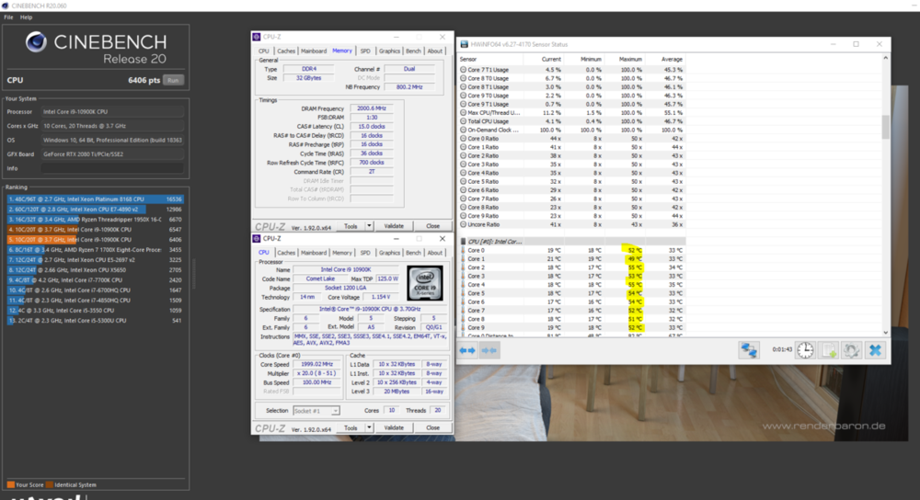Image resolution: width=920 pixels, height=500 pixels.
Task: Click HWiNFO scrollbar down arrow
Action: tap(885, 333)
